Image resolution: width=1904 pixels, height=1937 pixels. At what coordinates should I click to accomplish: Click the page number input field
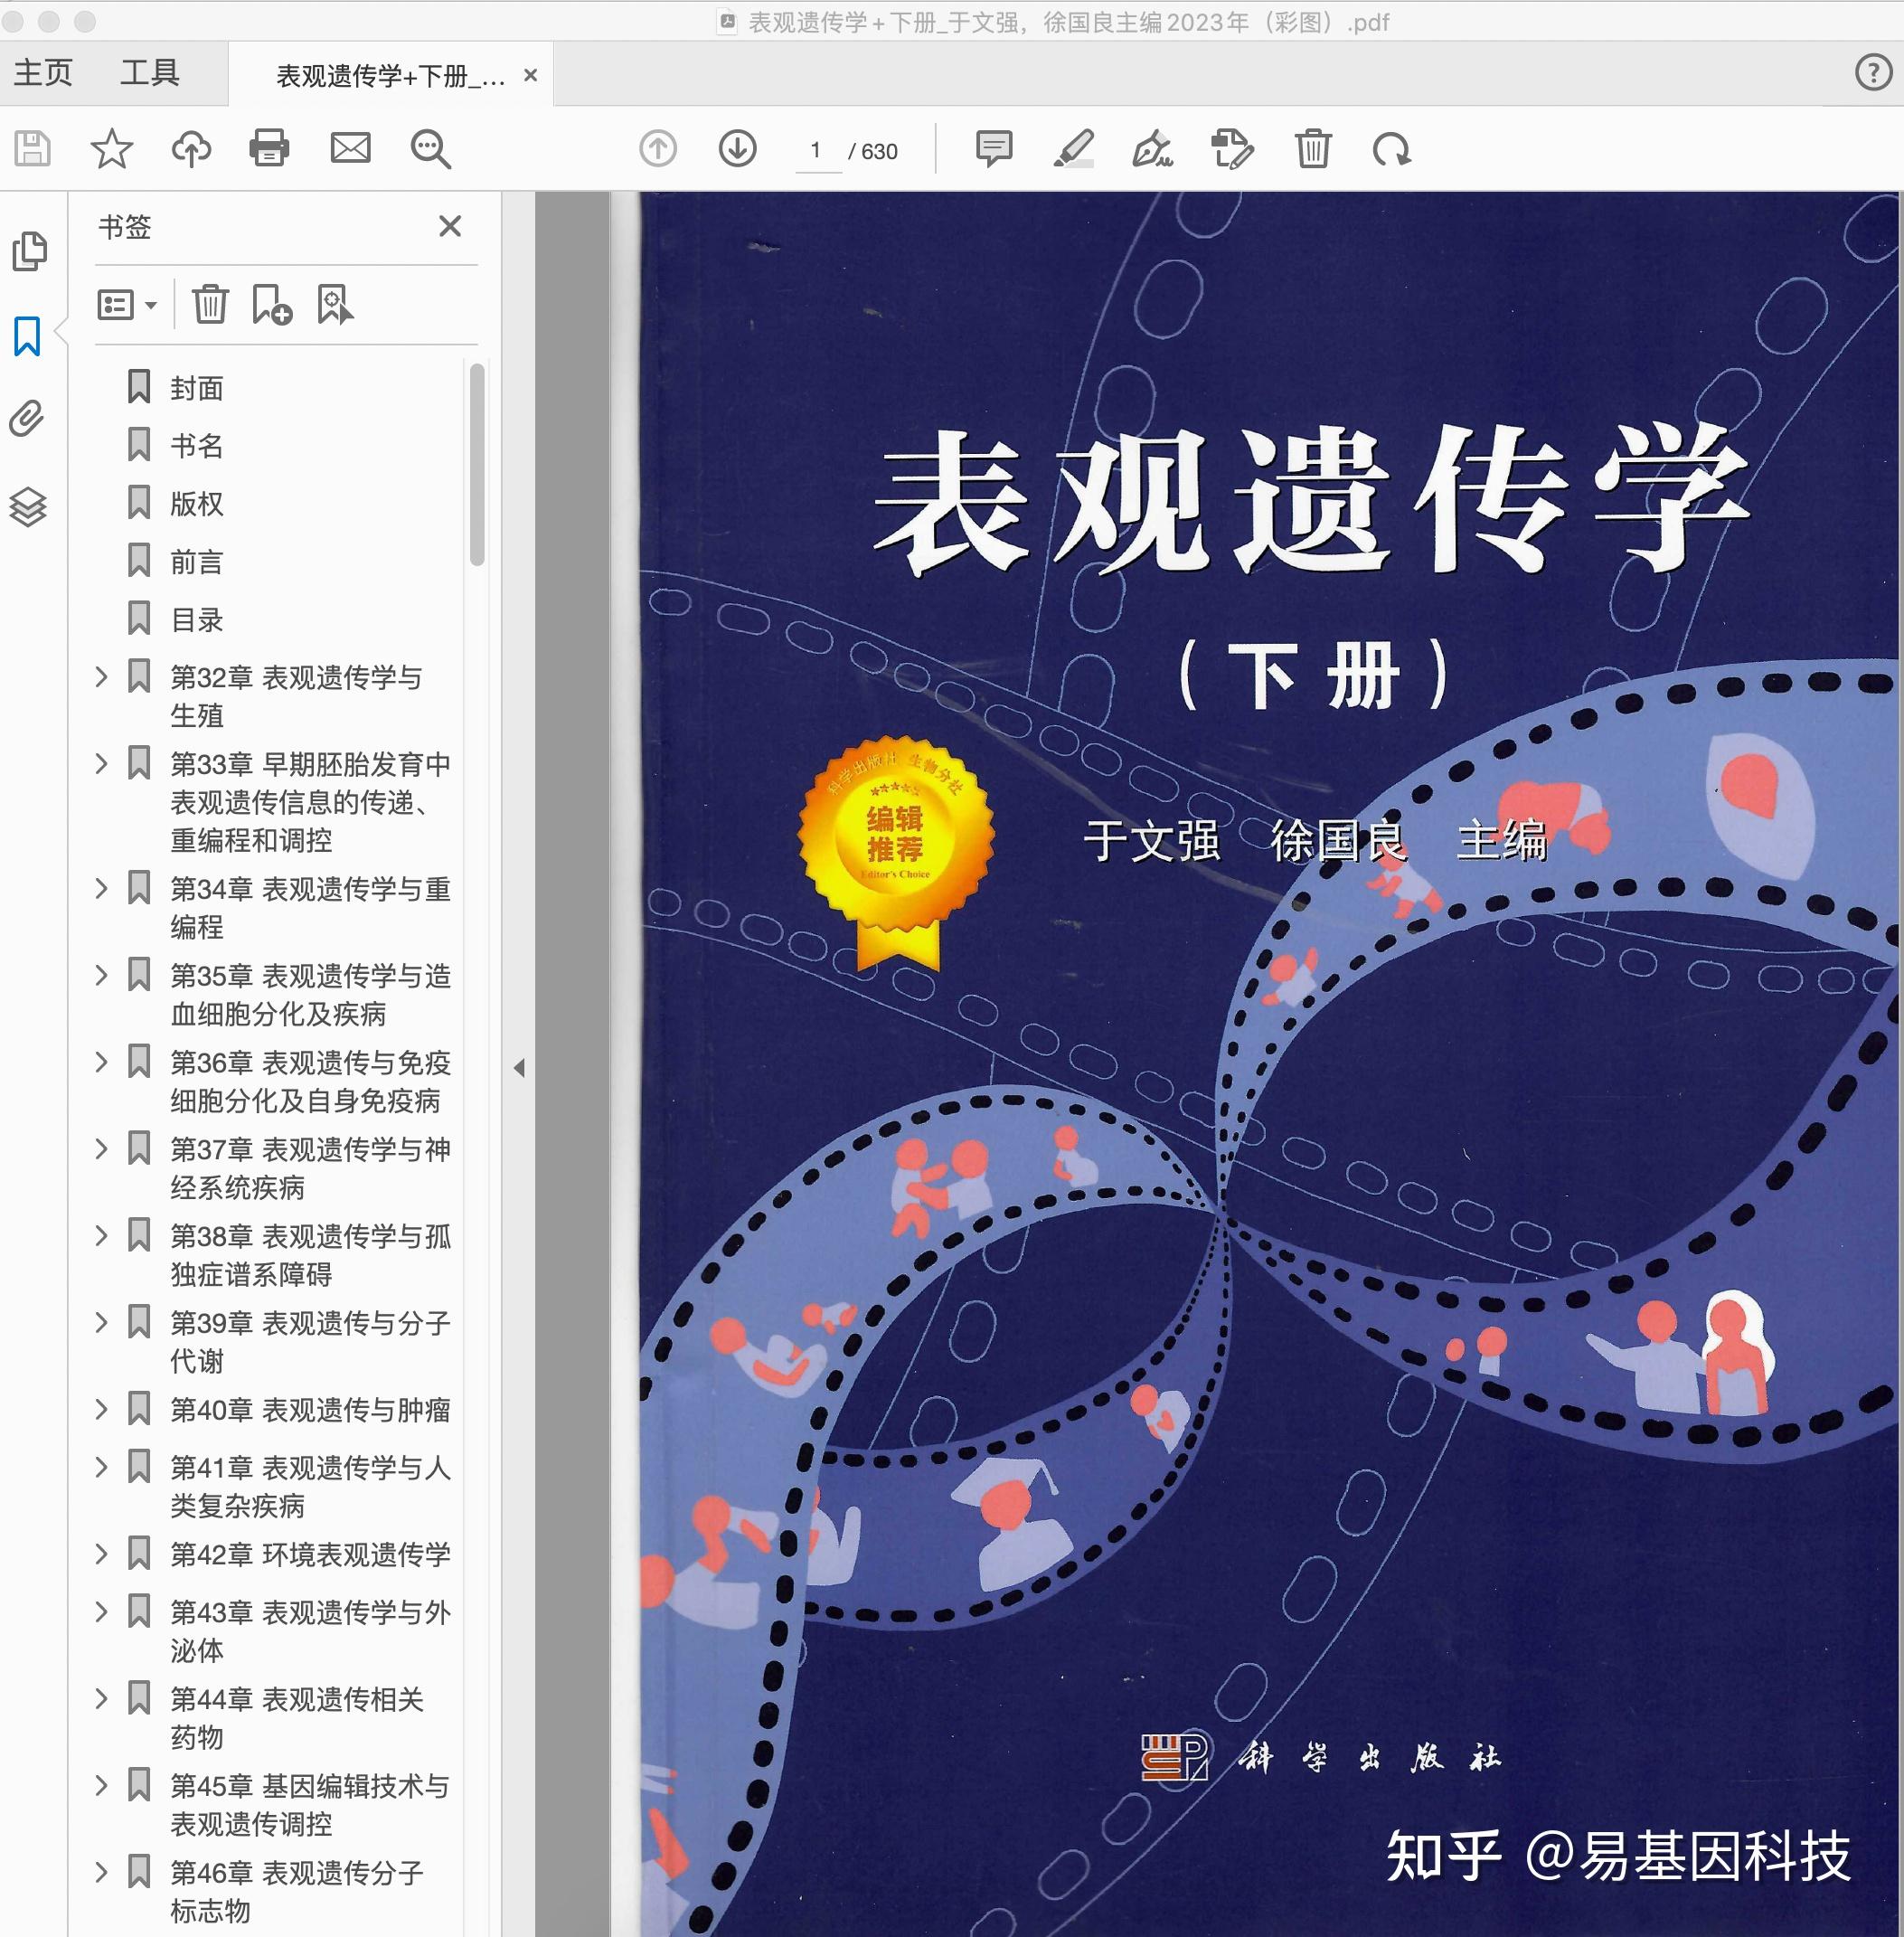coord(816,151)
